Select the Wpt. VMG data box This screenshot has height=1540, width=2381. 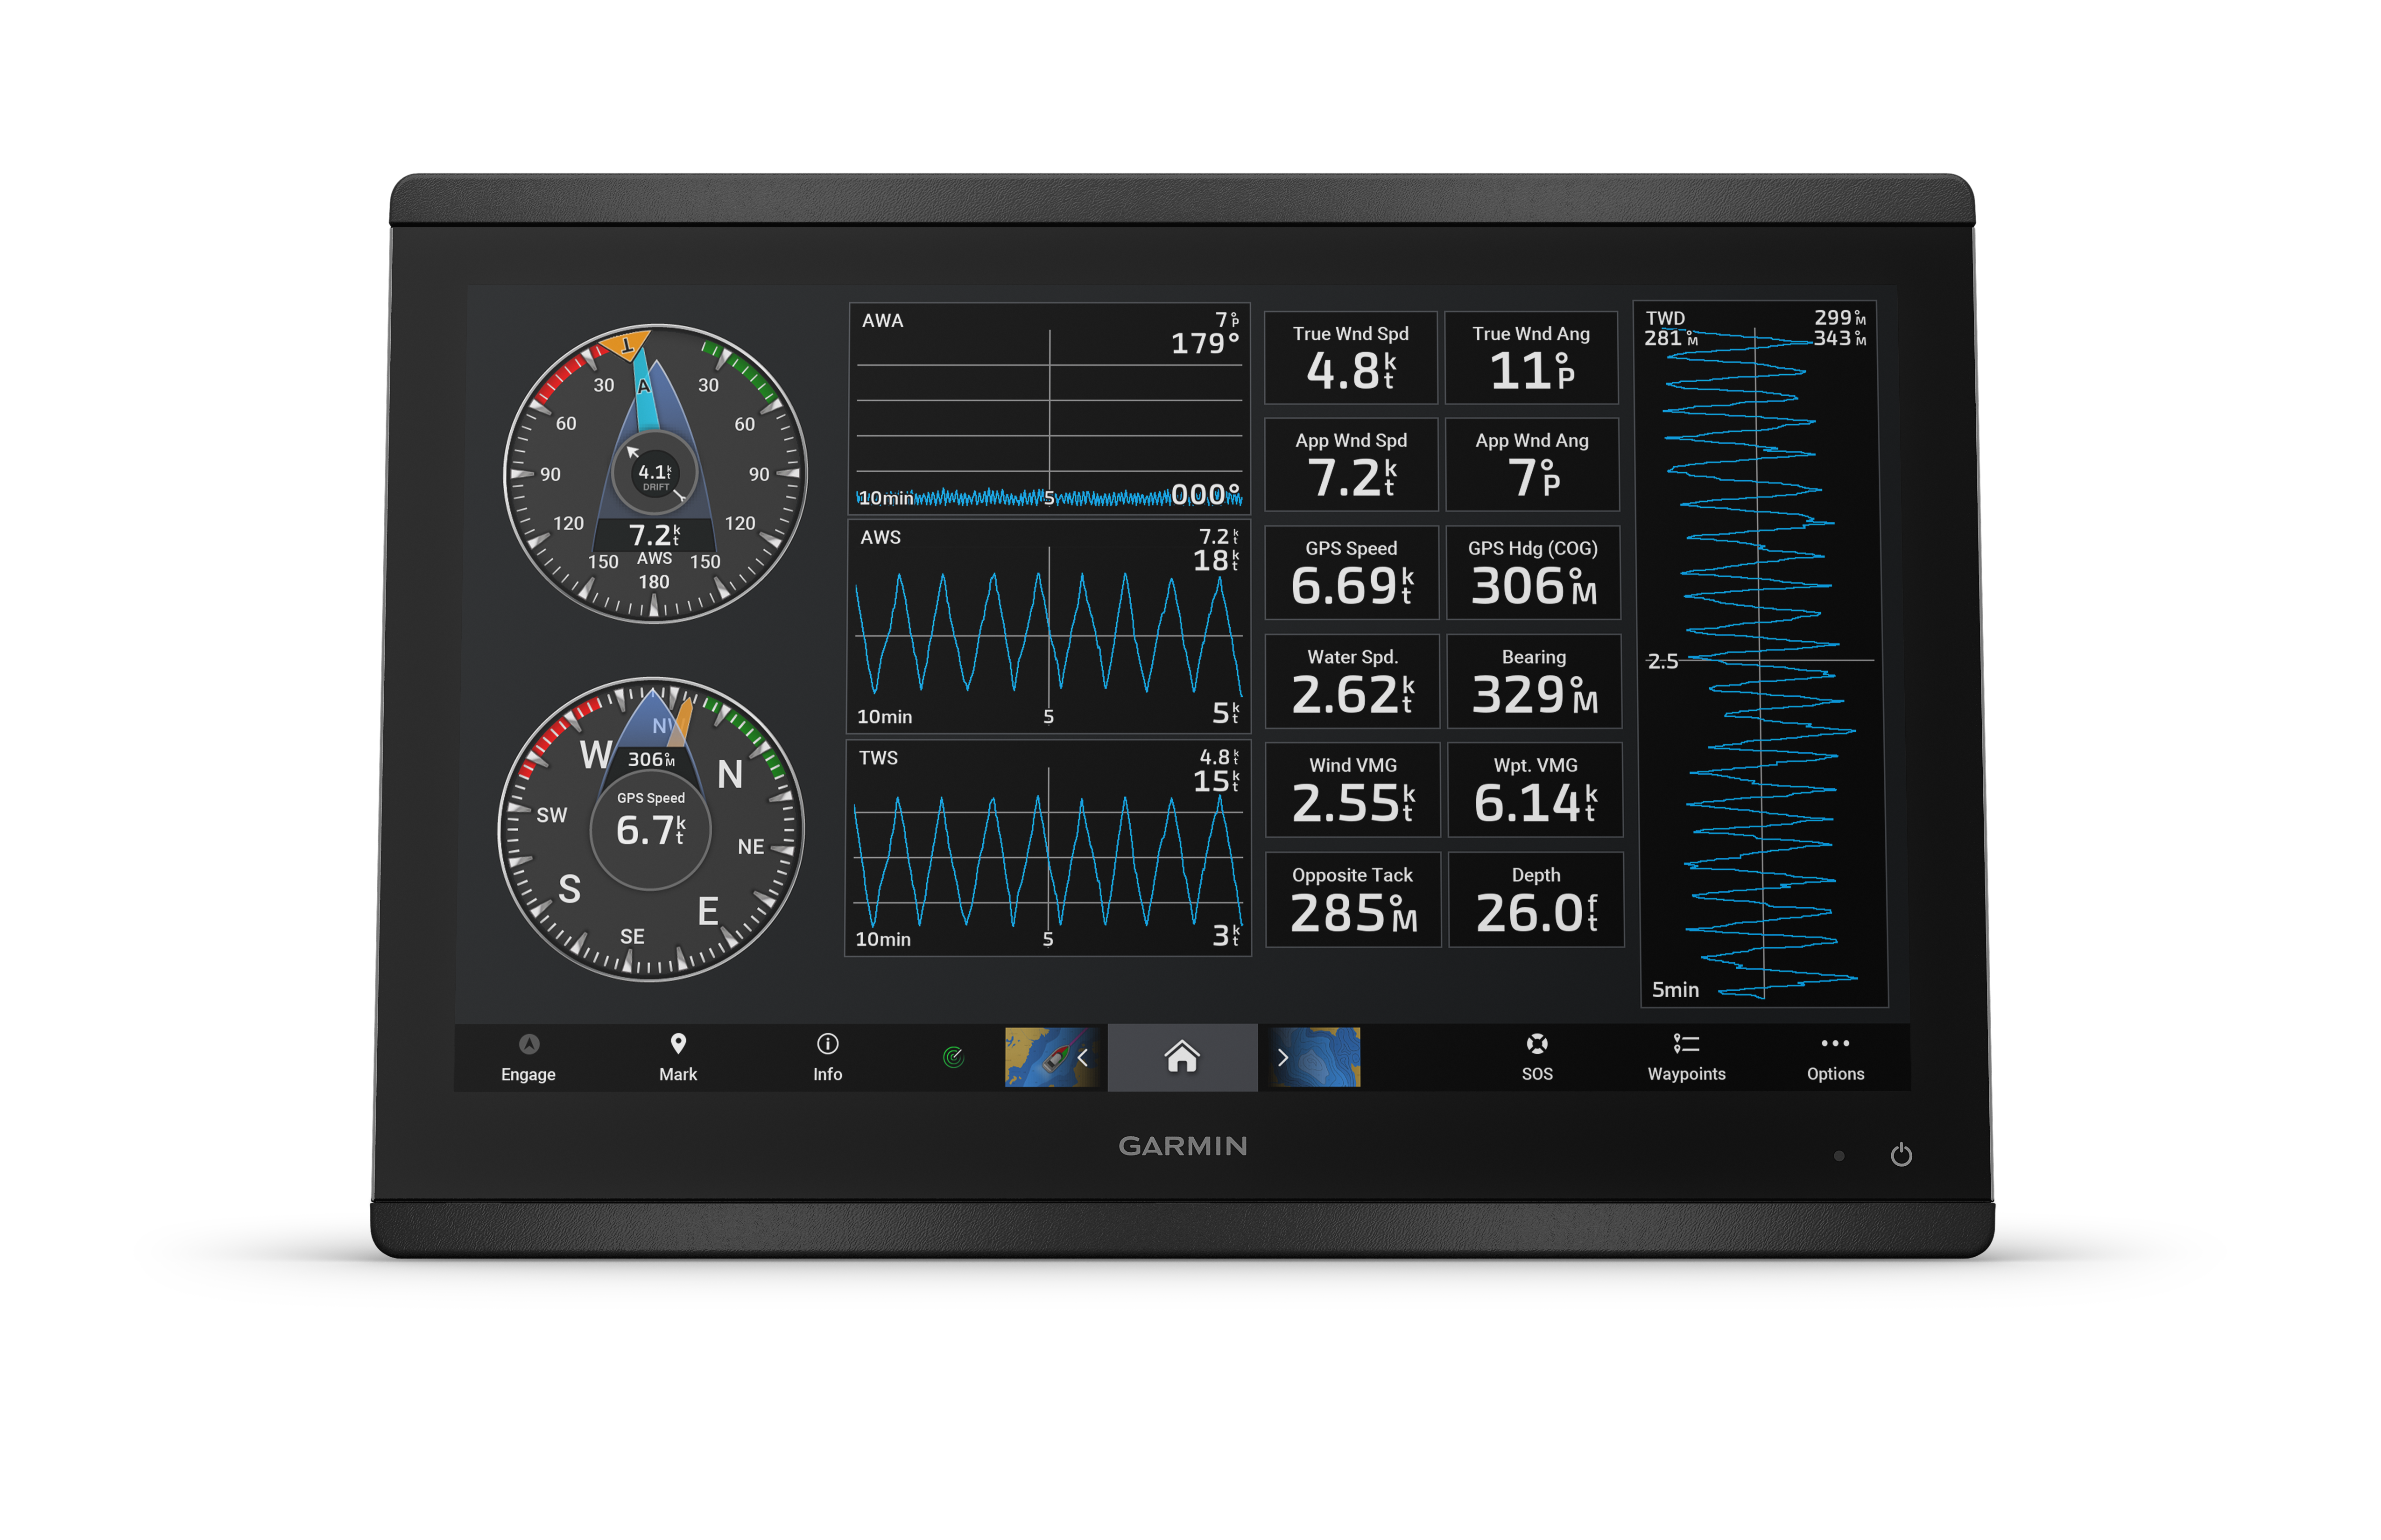click(1536, 790)
